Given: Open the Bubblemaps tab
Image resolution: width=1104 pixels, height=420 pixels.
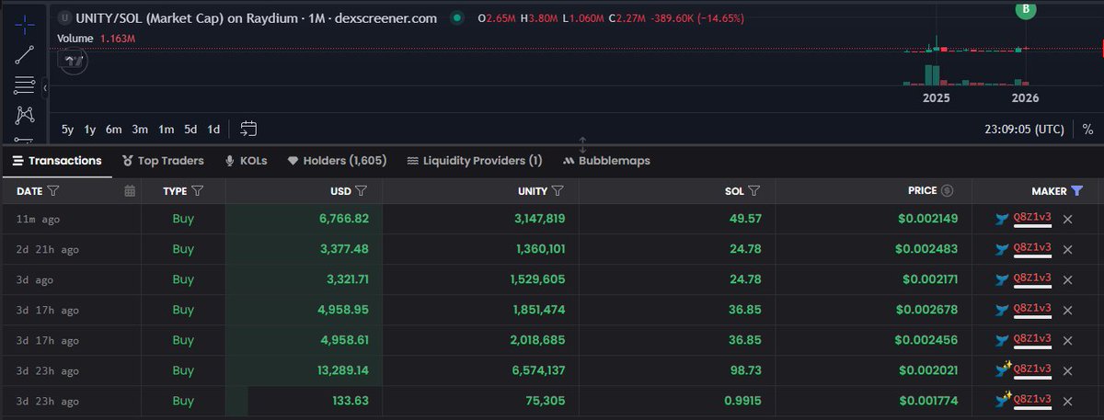Looking at the screenshot, I should [607, 161].
